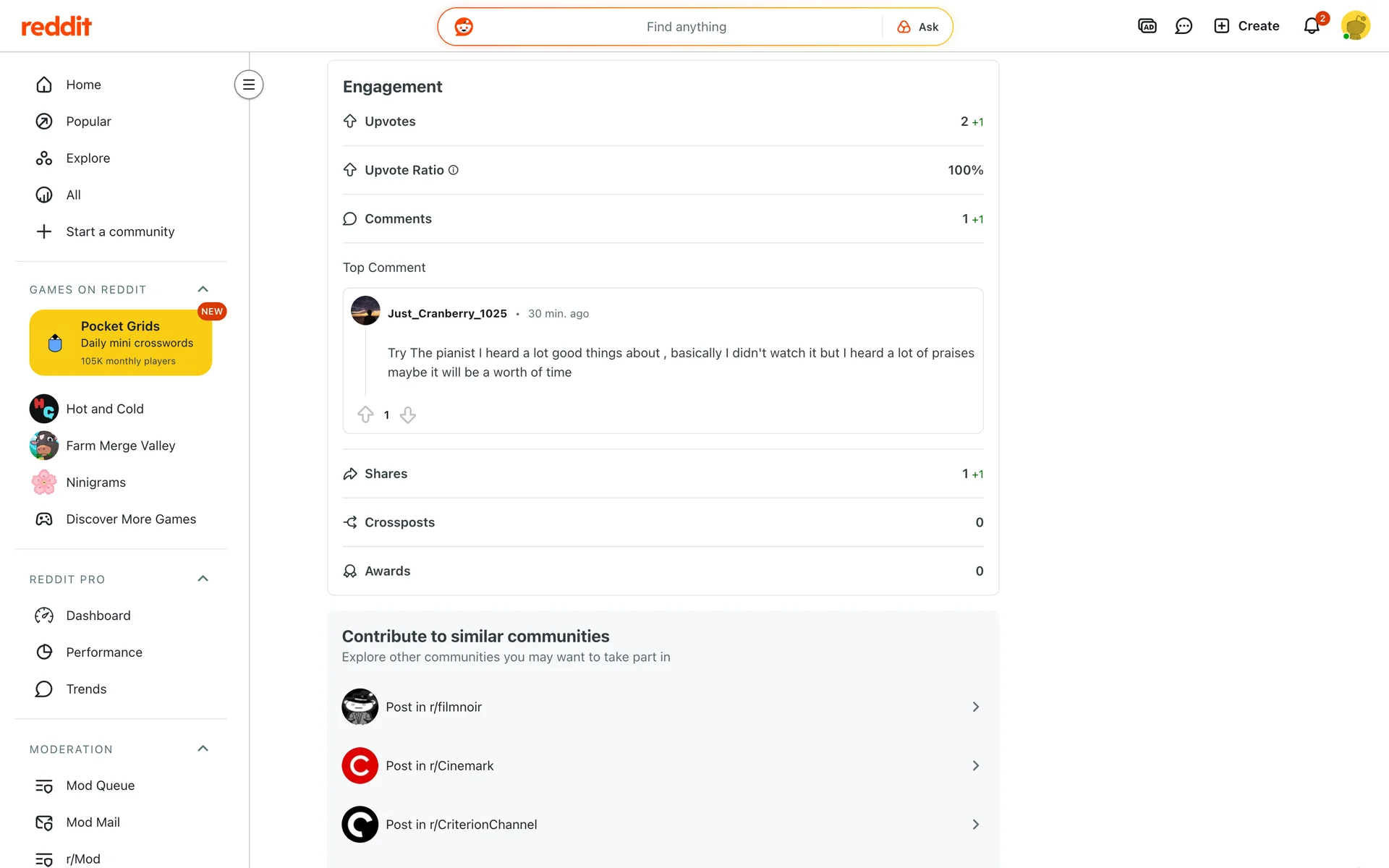Go to Popular in sidebar
The height and width of the screenshot is (868, 1389).
(x=88, y=122)
